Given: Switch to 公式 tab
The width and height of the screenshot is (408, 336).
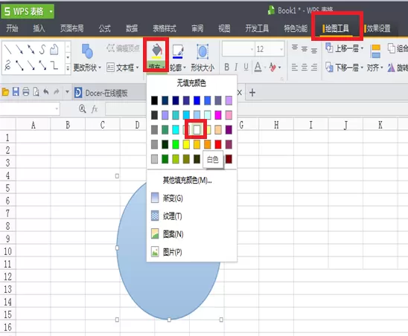Looking at the screenshot, I should coord(105,28).
